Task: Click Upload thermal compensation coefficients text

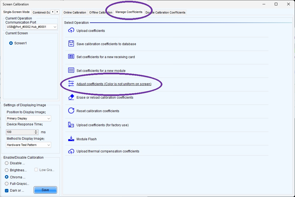Action: pyautogui.click(x=108, y=151)
